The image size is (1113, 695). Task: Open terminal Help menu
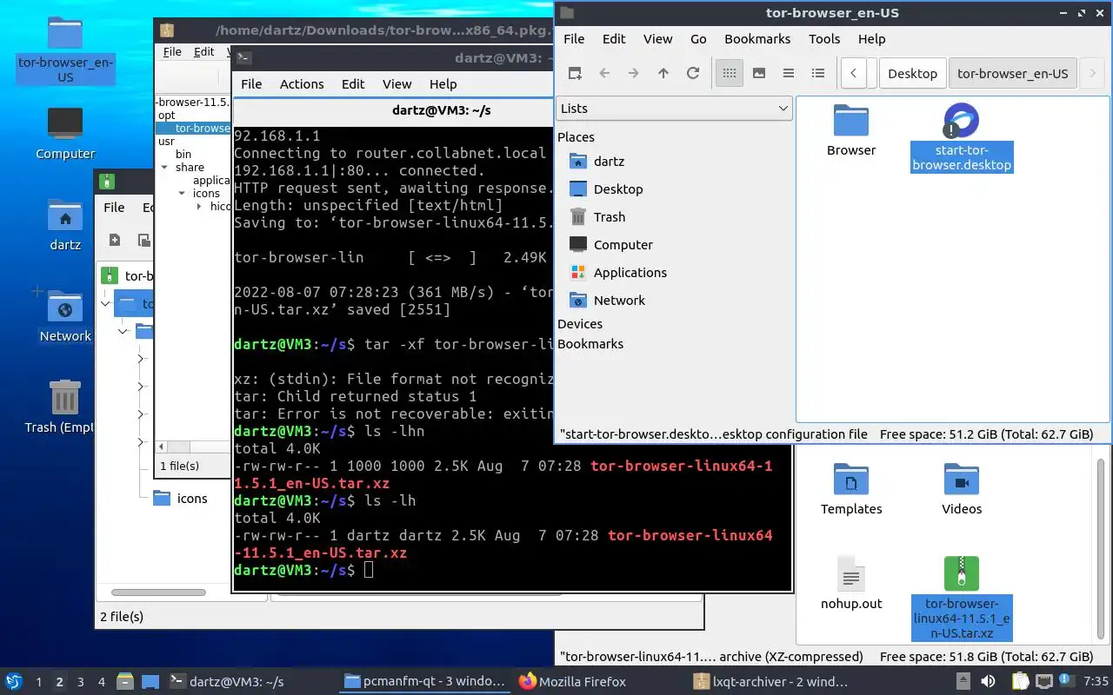443,83
